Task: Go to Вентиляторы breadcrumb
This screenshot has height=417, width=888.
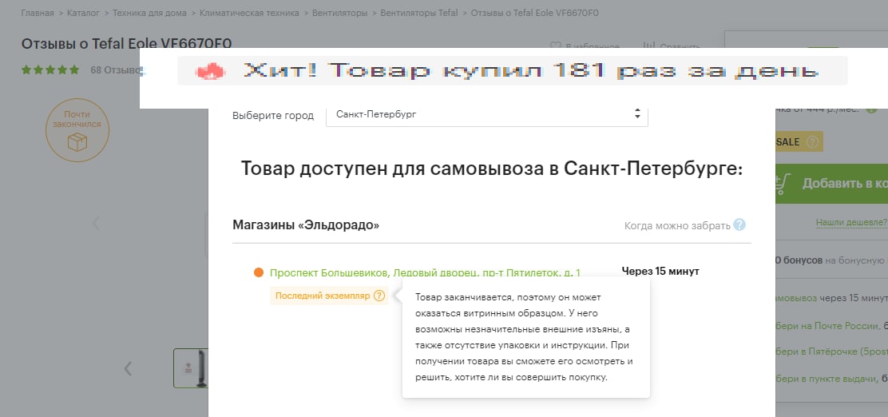Action: (339, 13)
